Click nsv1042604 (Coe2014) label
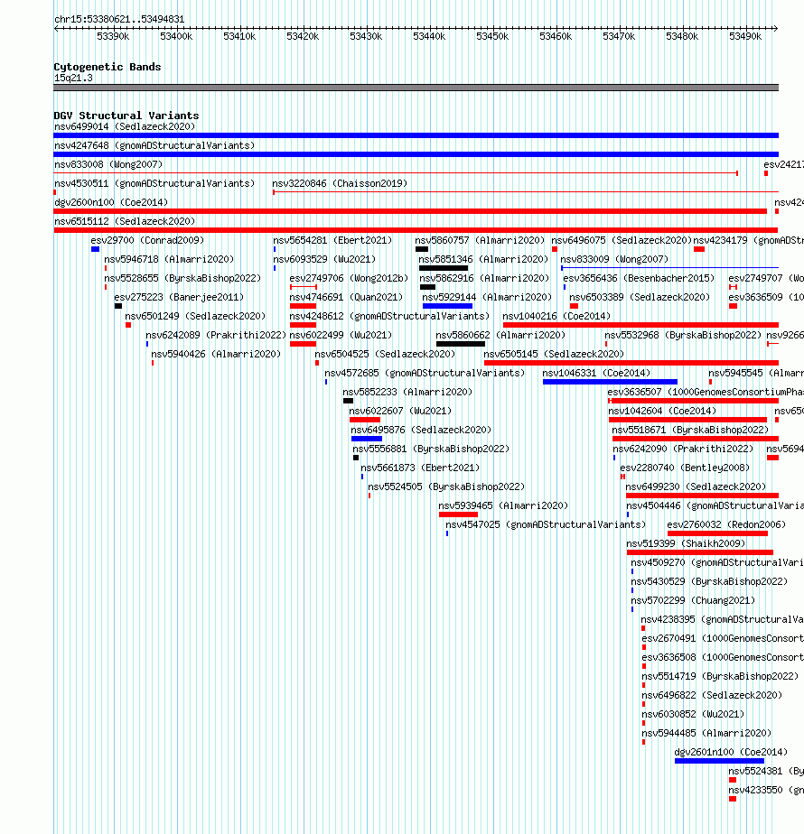Image resolution: width=804 pixels, height=834 pixels. [662, 412]
